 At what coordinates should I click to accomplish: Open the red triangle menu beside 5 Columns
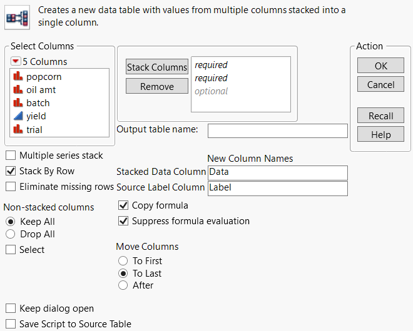point(16,62)
